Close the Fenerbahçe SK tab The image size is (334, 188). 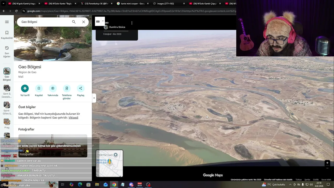click(111, 4)
